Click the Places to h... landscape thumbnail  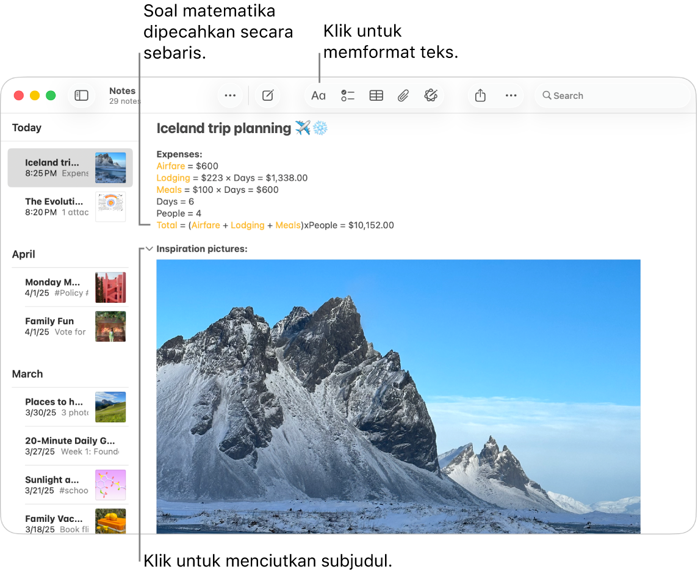(110, 407)
